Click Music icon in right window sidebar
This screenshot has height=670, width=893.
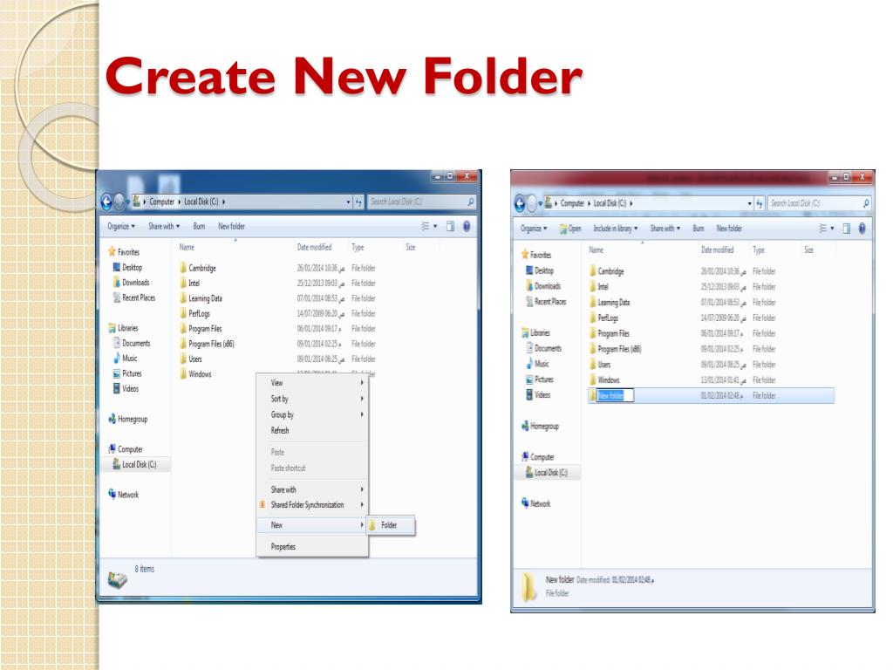click(529, 364)
